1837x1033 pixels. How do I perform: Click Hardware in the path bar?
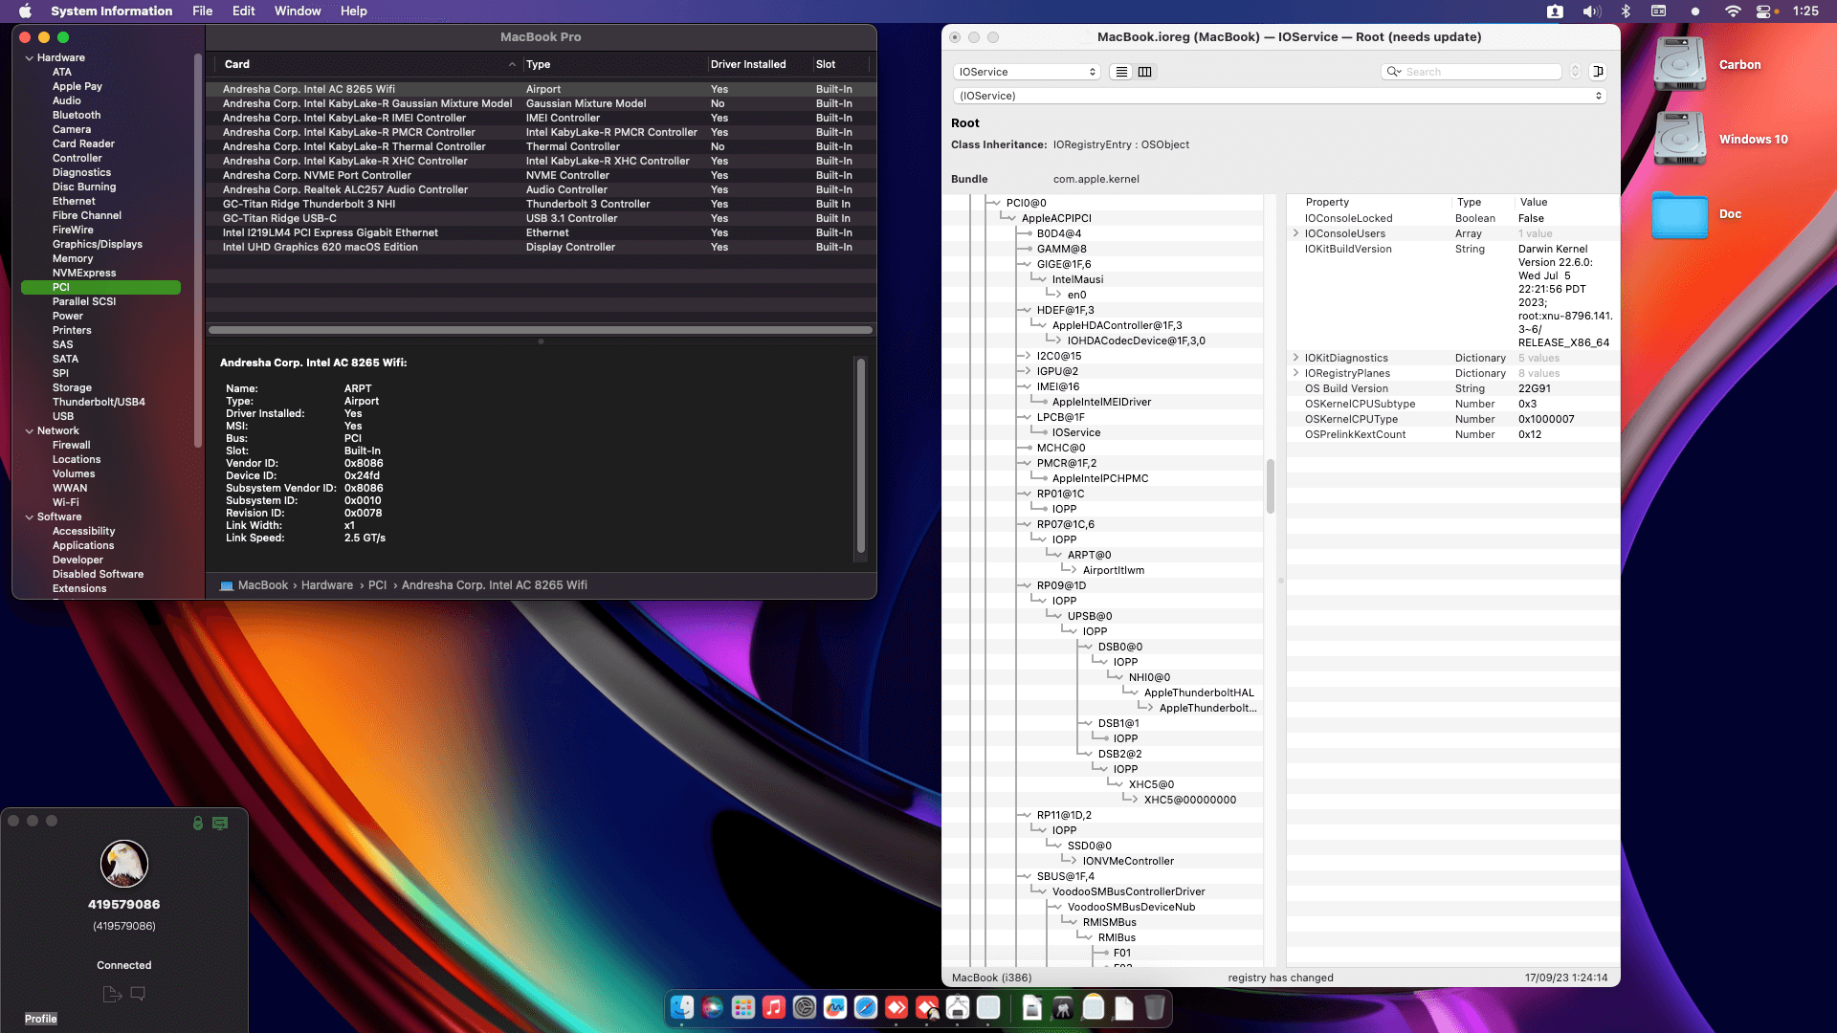click(x=327, y=585)
